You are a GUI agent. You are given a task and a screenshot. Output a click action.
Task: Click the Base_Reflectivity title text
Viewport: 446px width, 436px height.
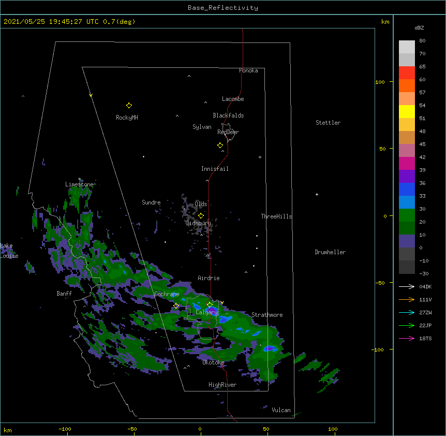pyautogui.click(x=223, y=8)
